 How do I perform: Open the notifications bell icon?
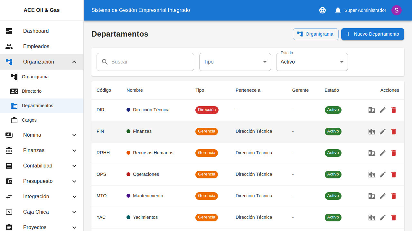pos(338,10)
